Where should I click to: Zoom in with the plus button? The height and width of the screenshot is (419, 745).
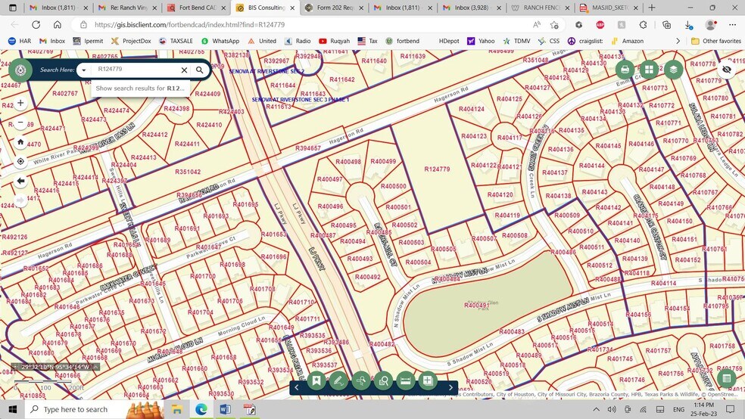[20, 103]
